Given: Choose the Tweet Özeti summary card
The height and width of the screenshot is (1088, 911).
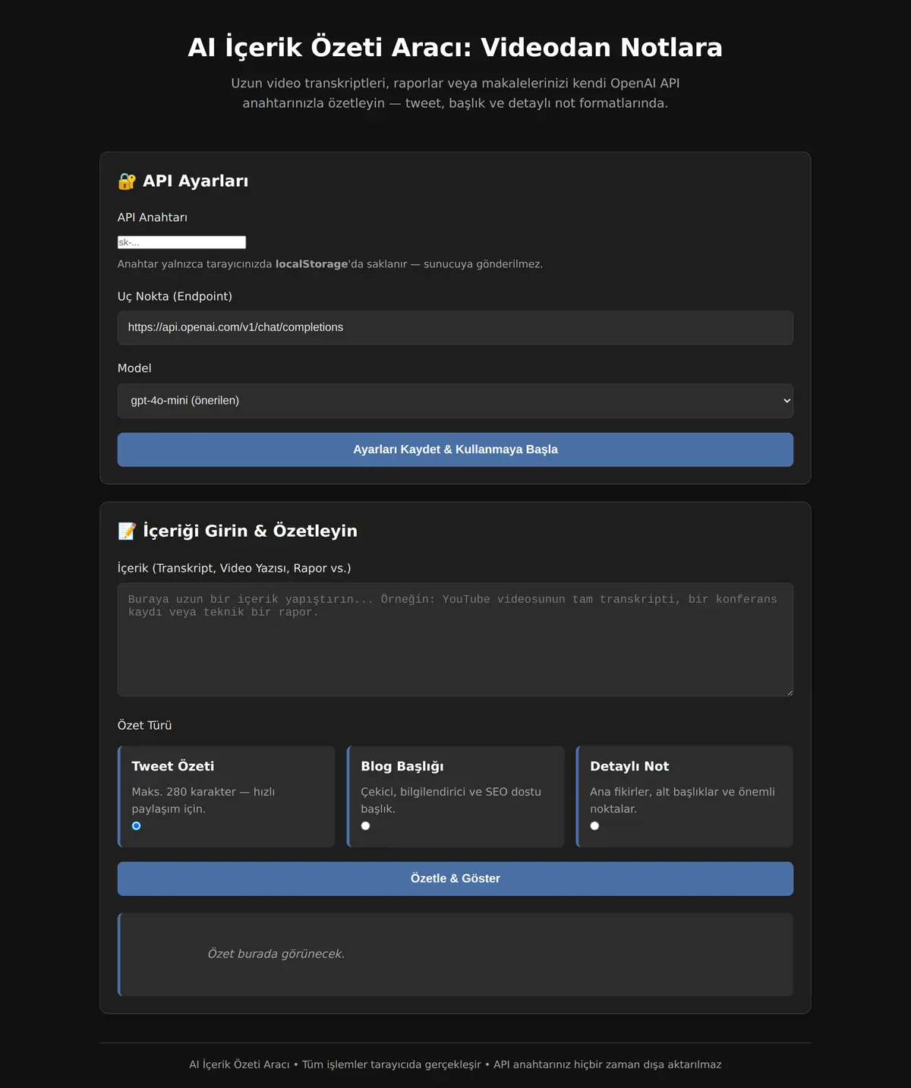Looking at the screenshot, I should coord(226,796).
